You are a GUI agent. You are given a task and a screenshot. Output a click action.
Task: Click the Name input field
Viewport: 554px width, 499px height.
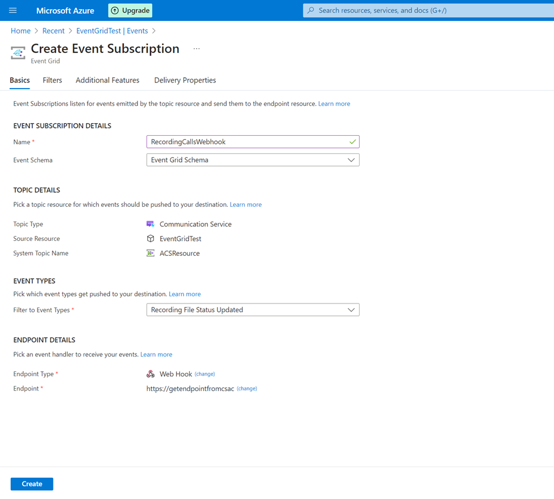click(253, 142)
